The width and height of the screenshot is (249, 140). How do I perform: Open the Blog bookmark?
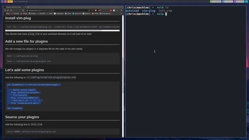(7, 14)
